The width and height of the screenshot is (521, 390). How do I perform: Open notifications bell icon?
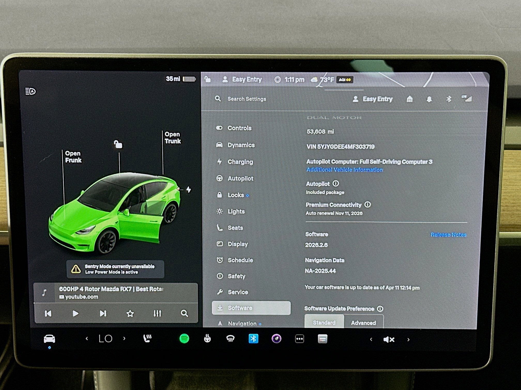[429, 99]
